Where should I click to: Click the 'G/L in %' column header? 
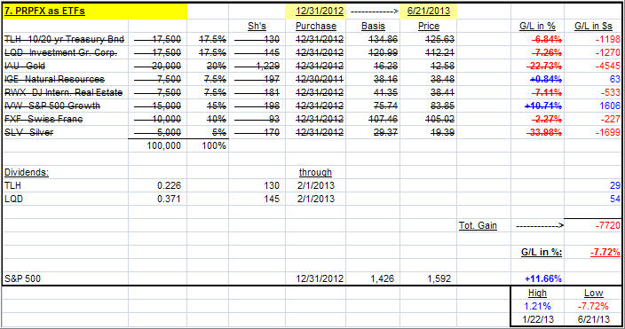tap(537, 27)
